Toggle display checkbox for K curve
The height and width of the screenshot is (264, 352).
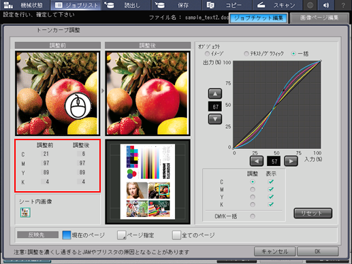tap(271, 204)
